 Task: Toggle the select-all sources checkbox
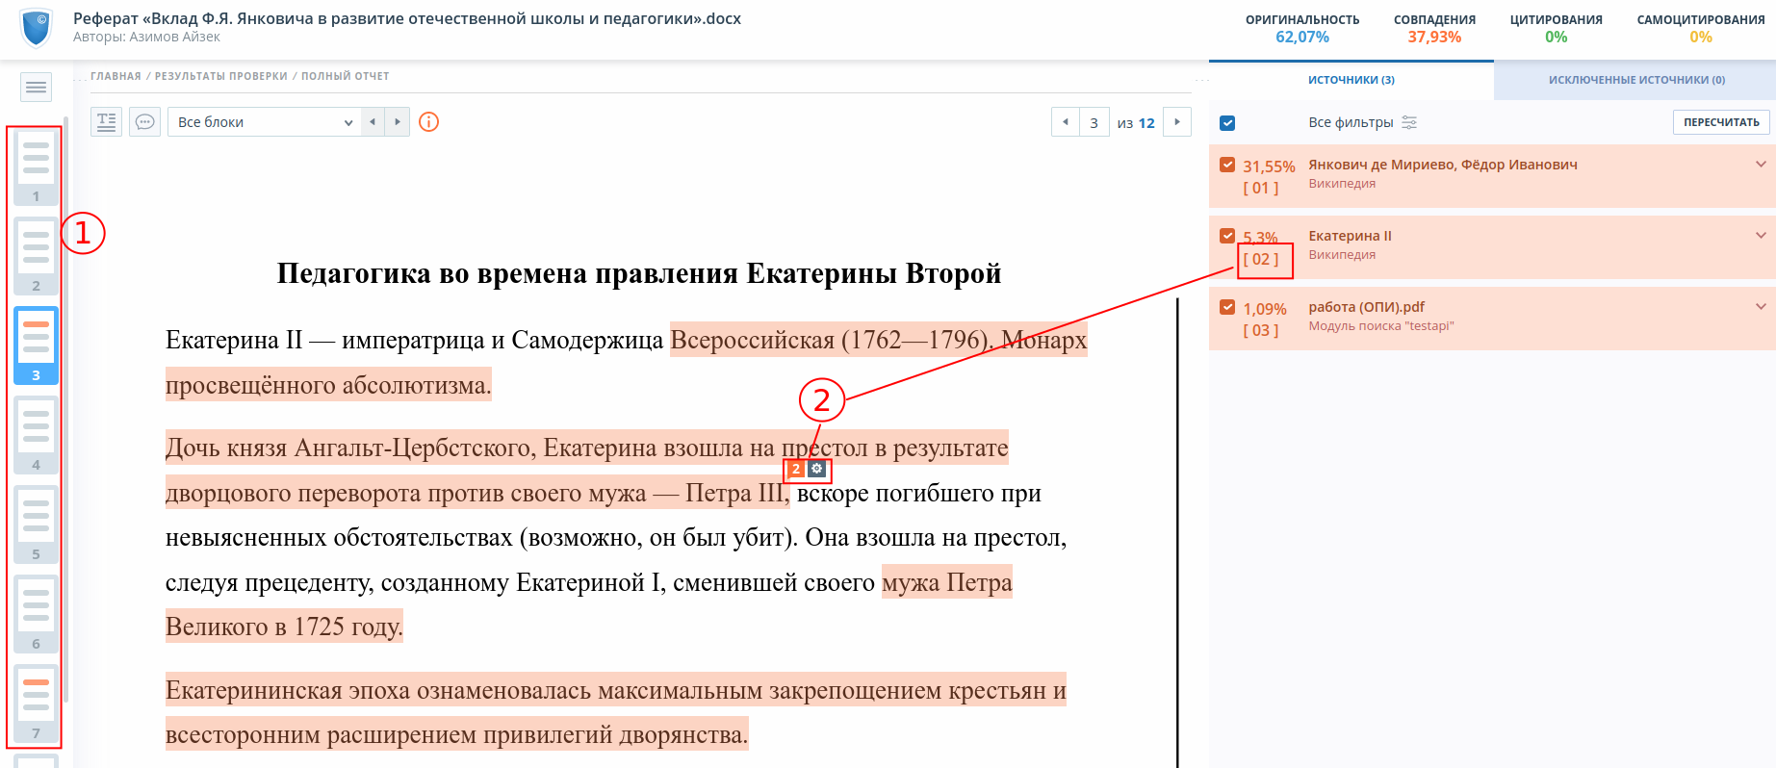tap(1227, 123)
